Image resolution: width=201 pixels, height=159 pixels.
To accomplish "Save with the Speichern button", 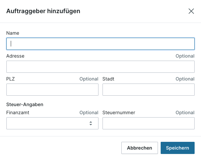I will pos(177,148).
